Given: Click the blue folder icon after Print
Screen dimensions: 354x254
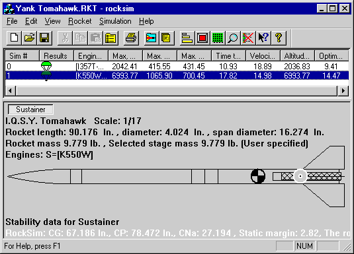Looking at the screenshot, I should click(x=151, y=38).
